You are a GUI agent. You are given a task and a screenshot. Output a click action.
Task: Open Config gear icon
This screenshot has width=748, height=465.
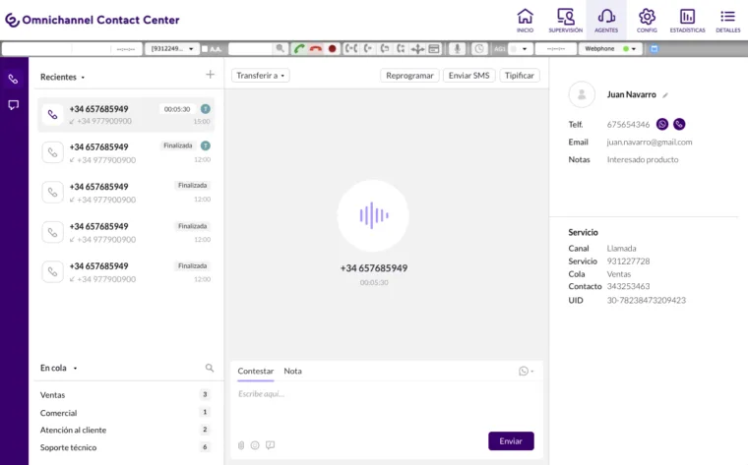tap(647, 20)
